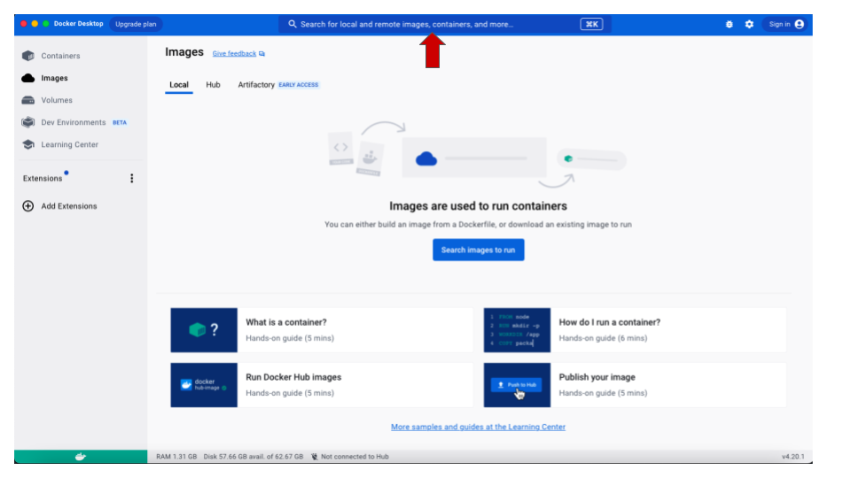Click the Sign in button

pos(785,25)
